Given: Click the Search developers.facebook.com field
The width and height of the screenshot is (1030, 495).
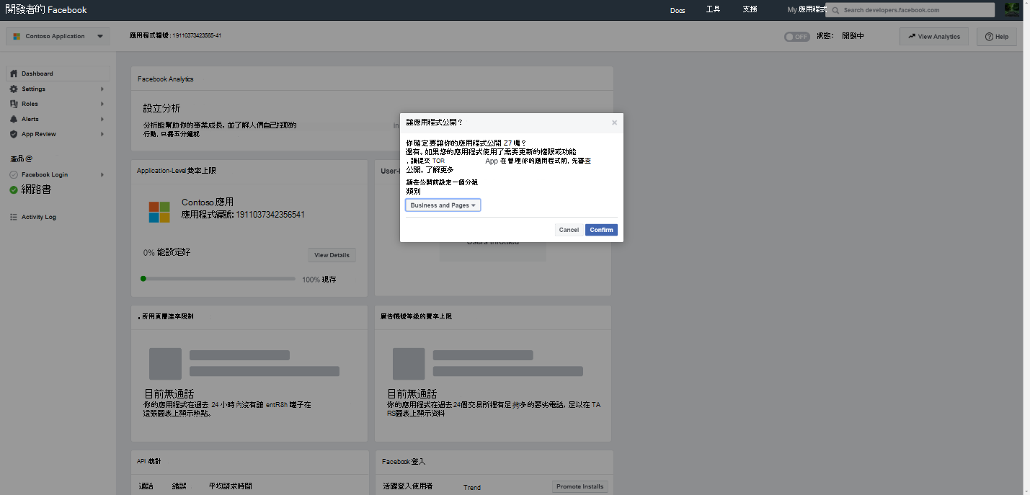Looking at the screenshot, I should pyautogui.click(x=910, y=10).
